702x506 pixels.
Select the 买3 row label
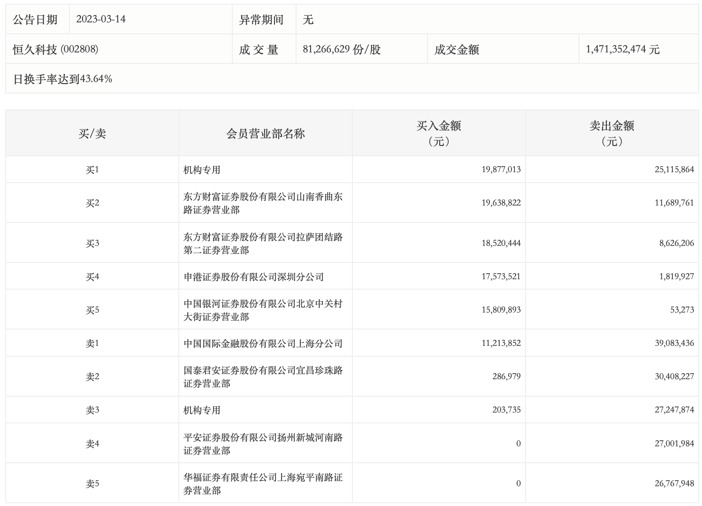[92, 244]
